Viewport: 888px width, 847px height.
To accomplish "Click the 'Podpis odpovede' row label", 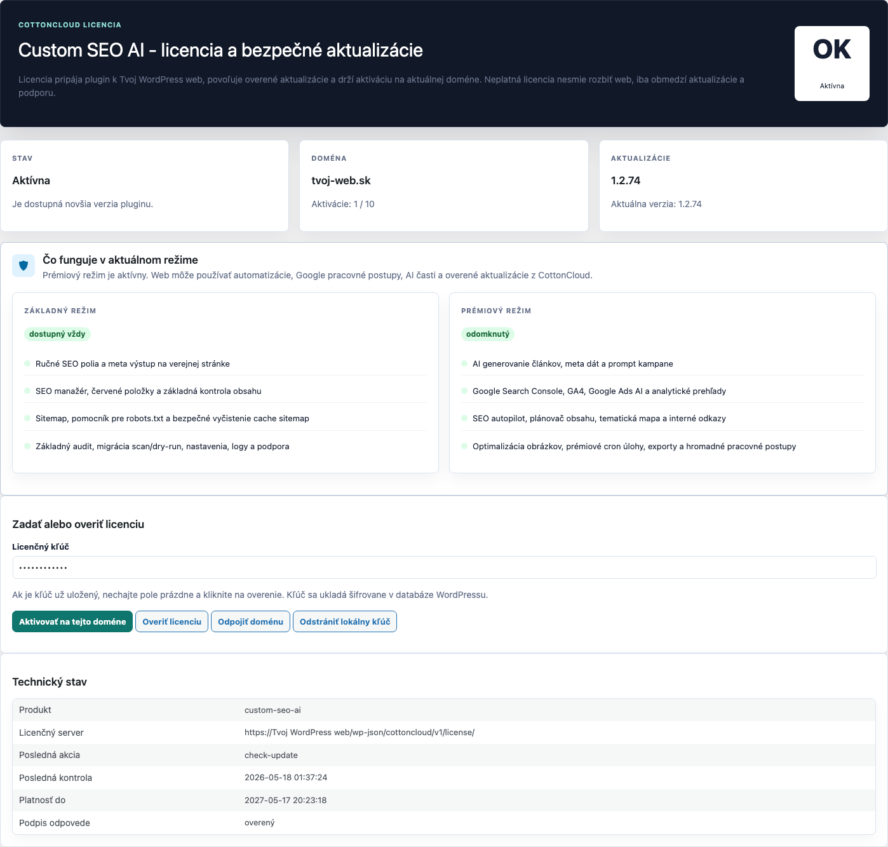I will click(55, 823).
